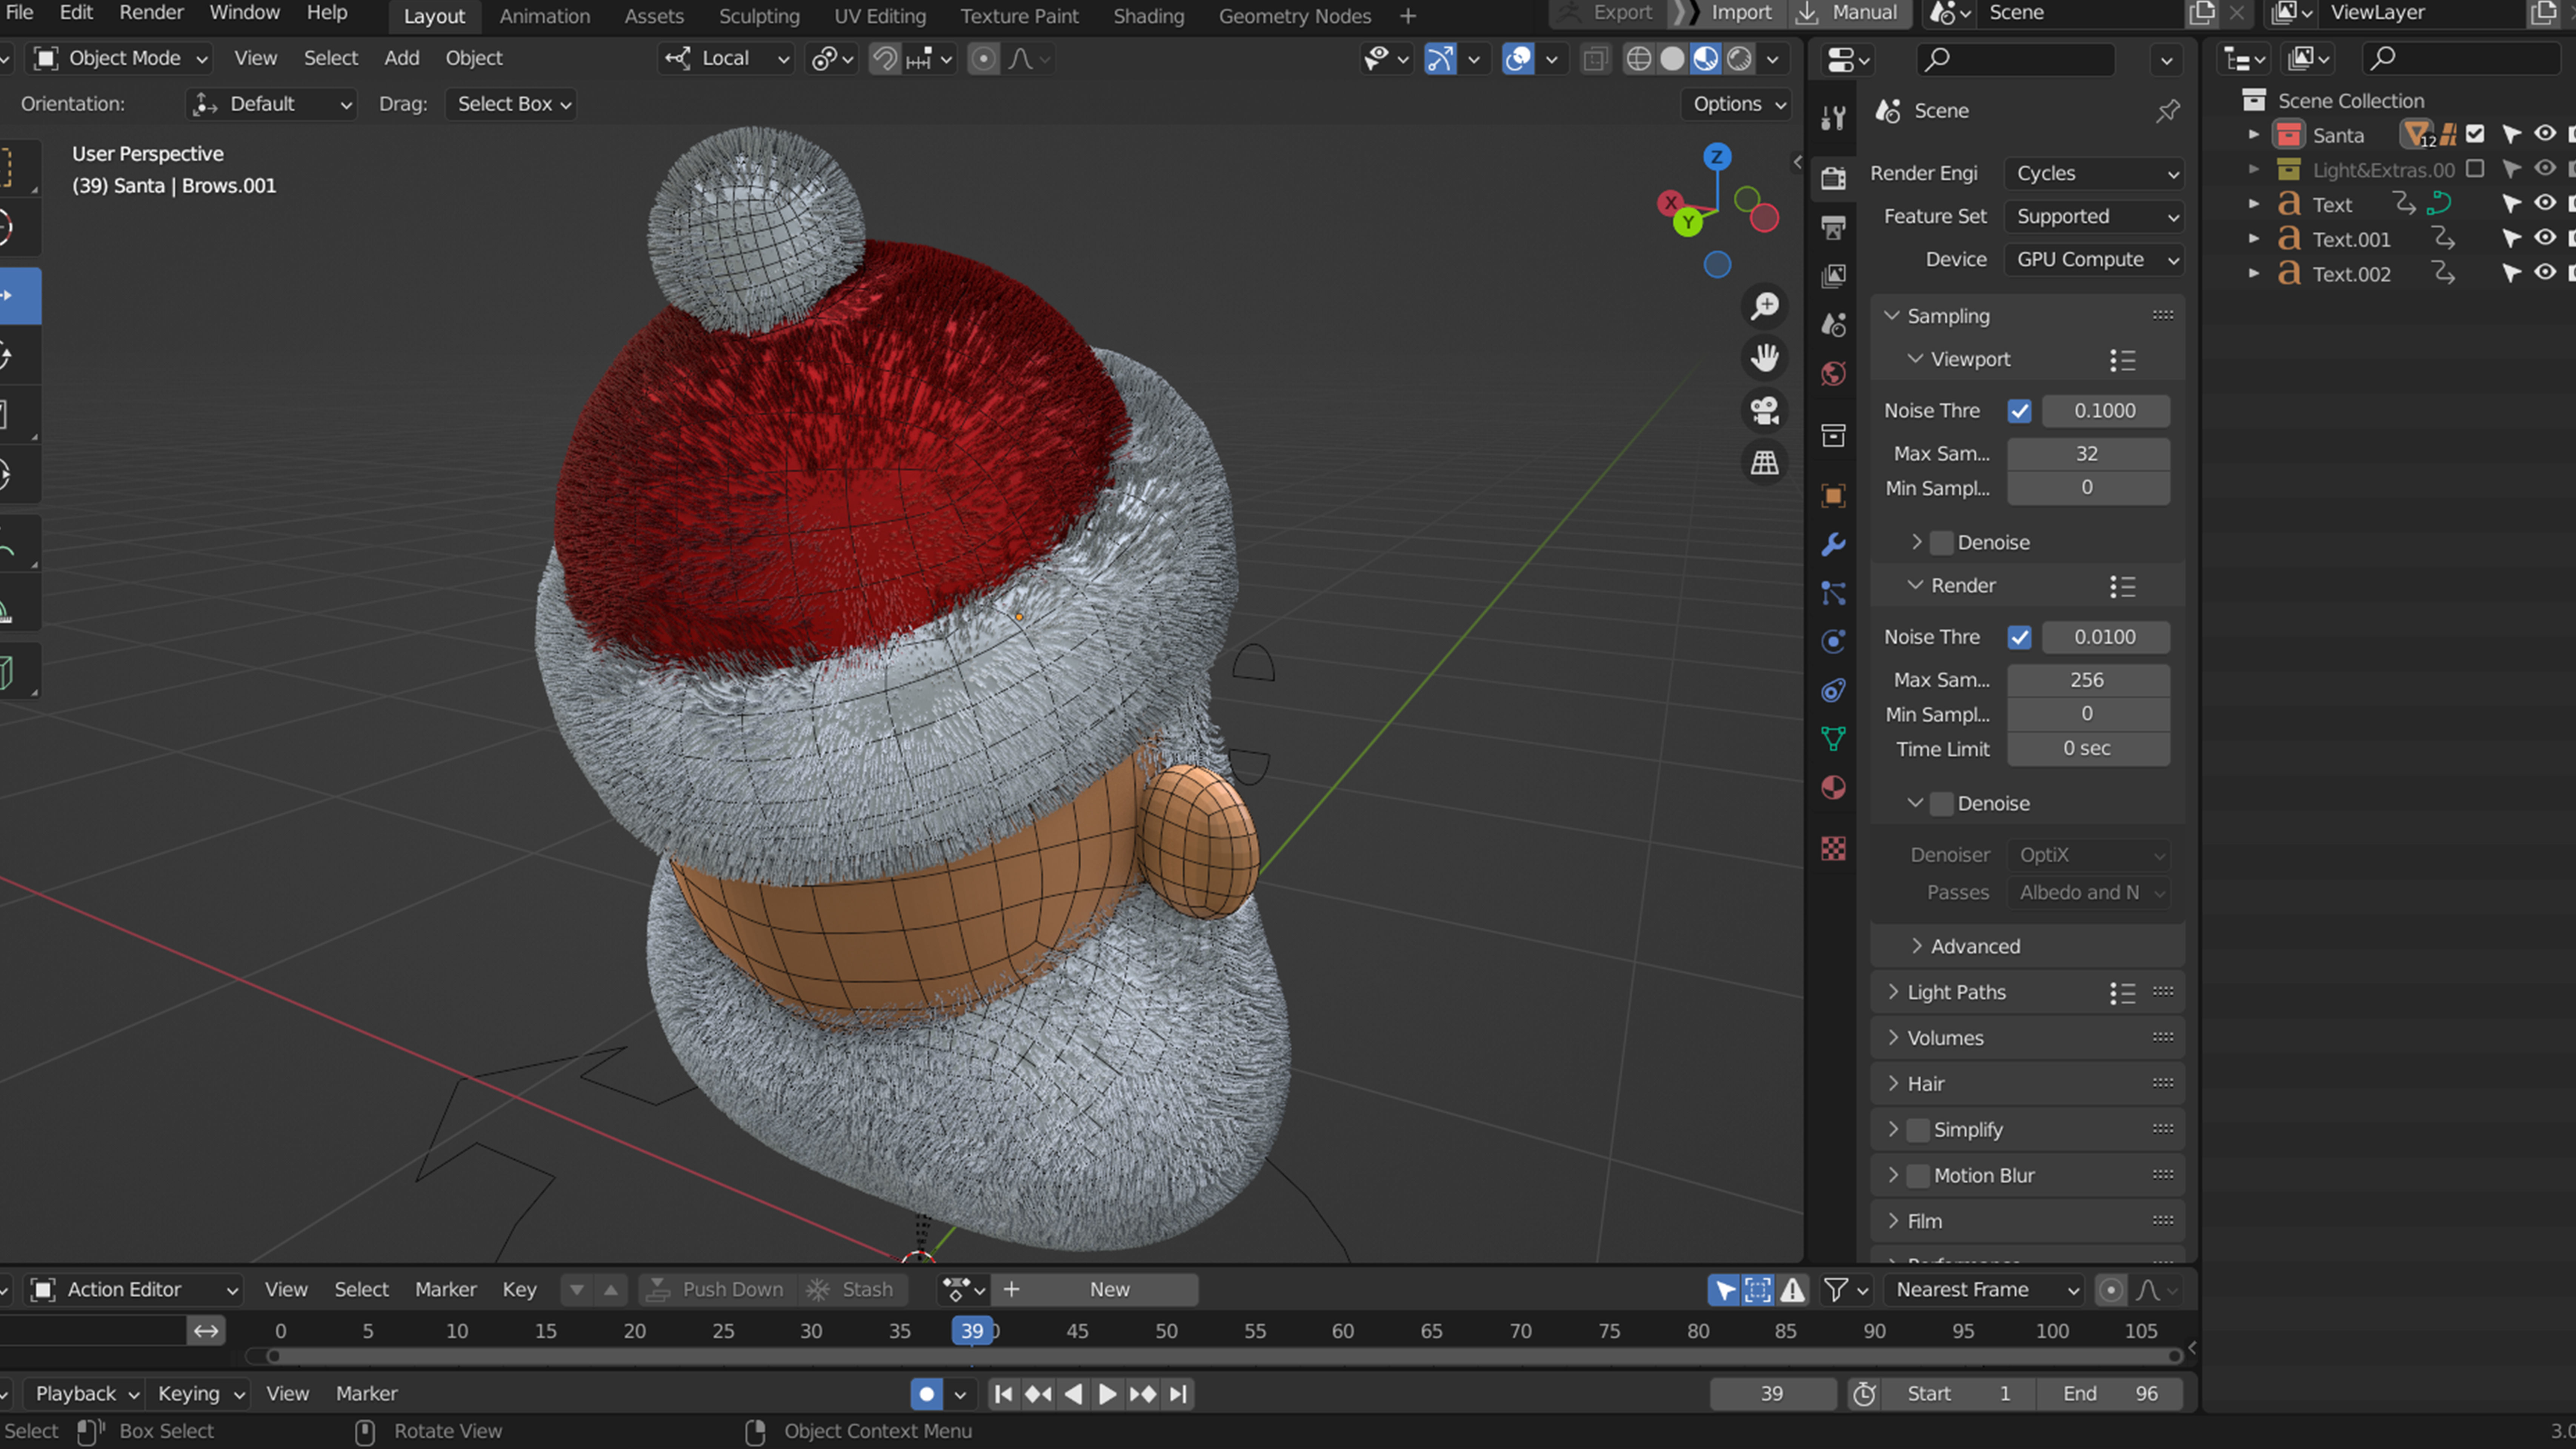Viewport: 2576px width, 1449px height.
Task: Open the Physics properties tab
Action: click(1833, 641)
